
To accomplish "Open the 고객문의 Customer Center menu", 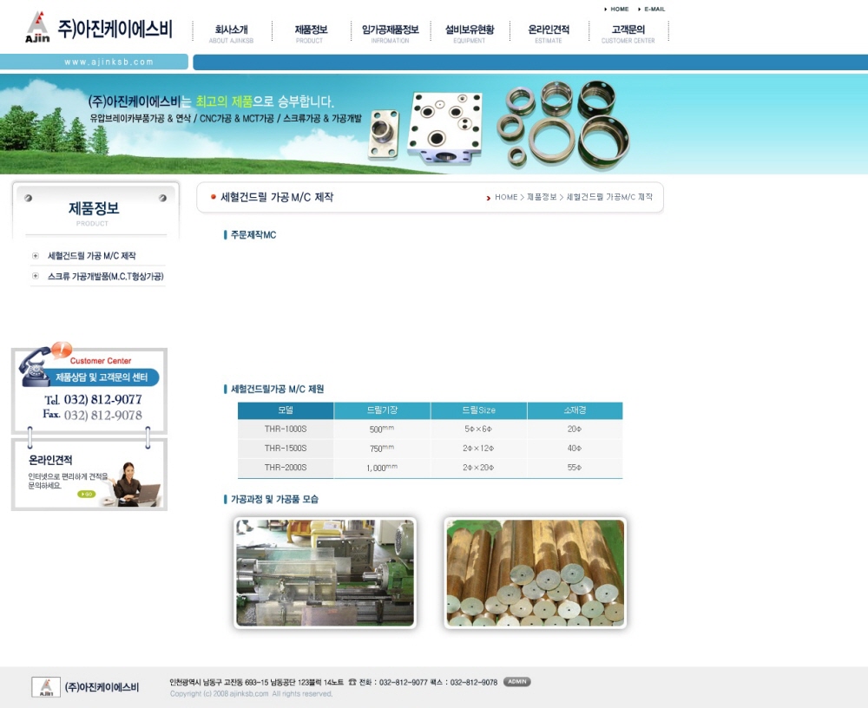I will point(628,33).
